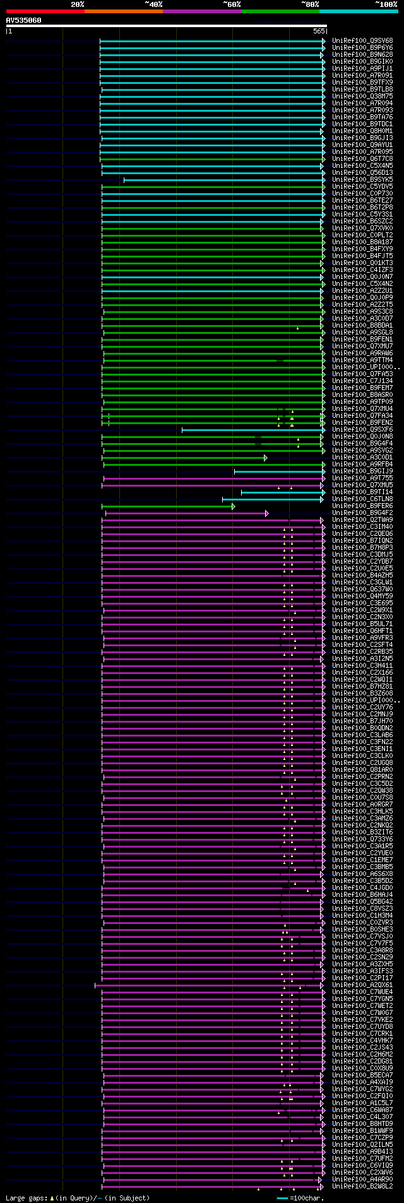Click the short green alignment bar for UniRef100_B9FER6
Image resolution: width=404 pixels, height=1203 pixels.
pos(168,506)
